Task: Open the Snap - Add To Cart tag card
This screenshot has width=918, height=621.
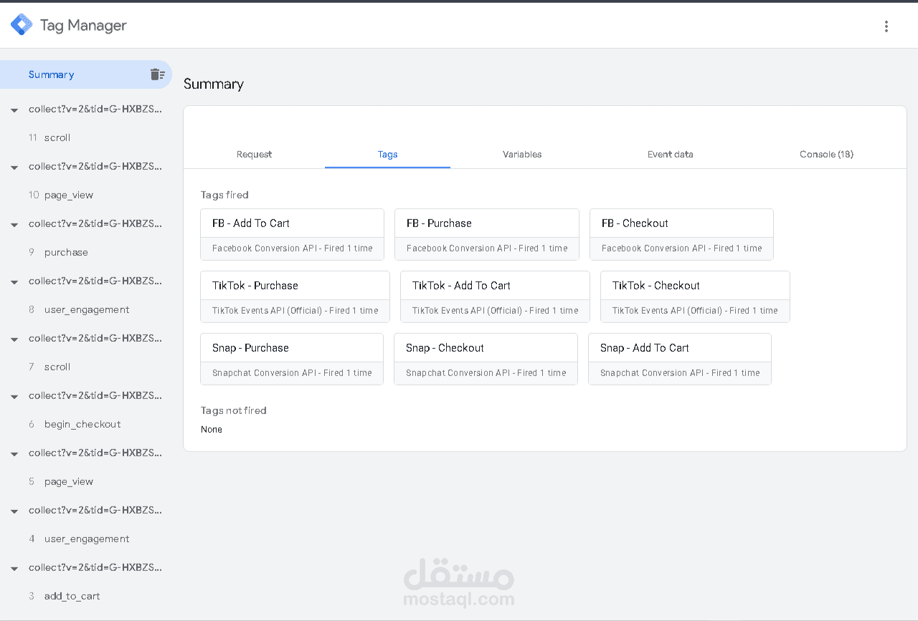Action: pos(680,359)
